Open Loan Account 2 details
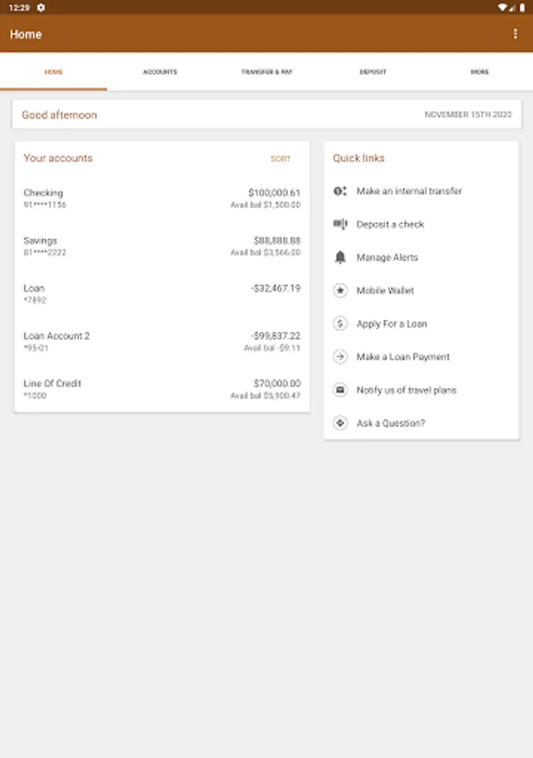The width and height of the screenshot is (533, 758). coord(162,341)
